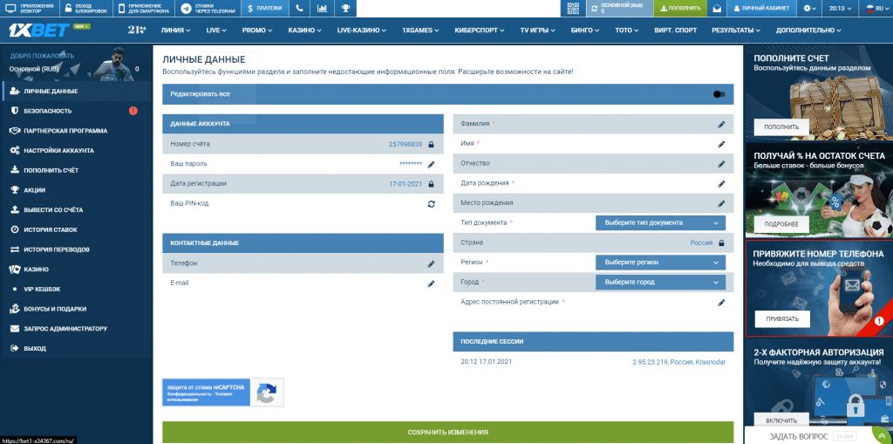
Task: Click ОБХОД БЛОКИРОВОК link
Action: click(x=85, y=9)
